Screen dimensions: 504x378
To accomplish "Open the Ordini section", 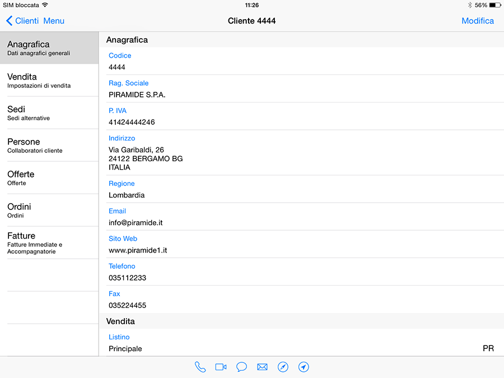I will (49, 210).
